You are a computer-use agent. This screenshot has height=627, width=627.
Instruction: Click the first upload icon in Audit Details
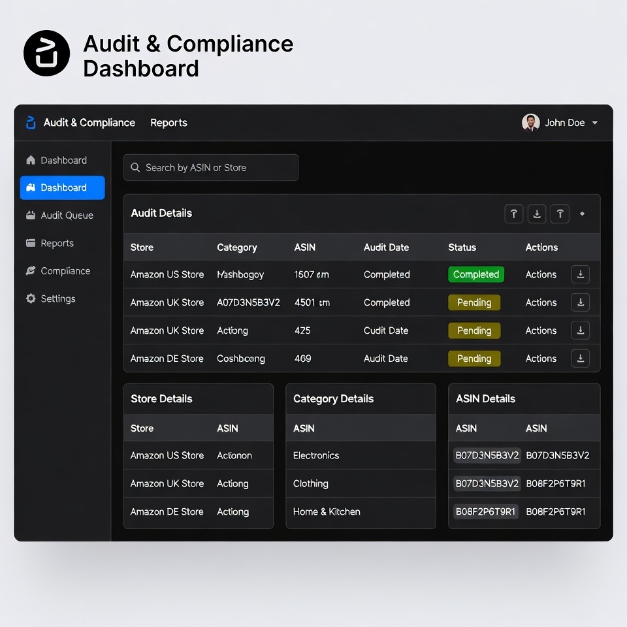tap(514, 214)
